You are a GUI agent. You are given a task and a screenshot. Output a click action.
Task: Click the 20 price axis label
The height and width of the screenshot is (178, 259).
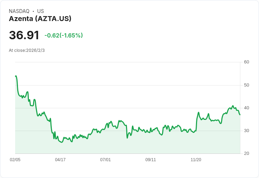pos(246,153)
